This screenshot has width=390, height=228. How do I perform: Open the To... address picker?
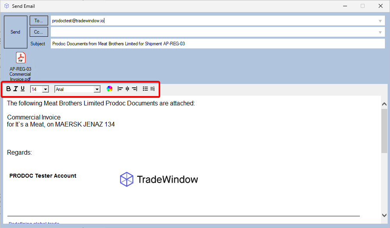click(39, 21)
